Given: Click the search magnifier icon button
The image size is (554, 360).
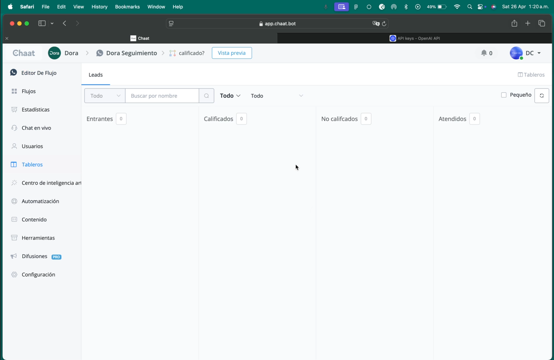Looking at the screenshot, I should [206, 96].
